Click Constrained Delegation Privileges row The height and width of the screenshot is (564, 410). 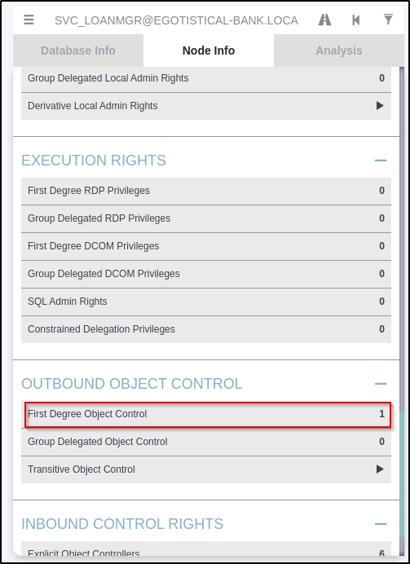coord(206,329)
